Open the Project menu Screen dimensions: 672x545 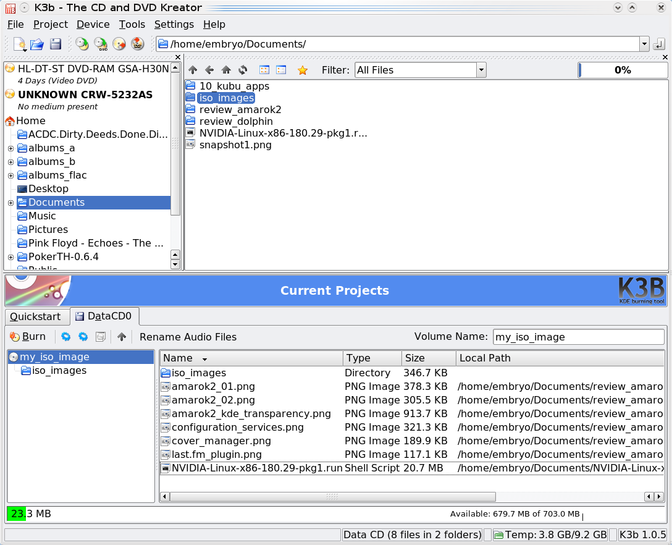[51, 25]
